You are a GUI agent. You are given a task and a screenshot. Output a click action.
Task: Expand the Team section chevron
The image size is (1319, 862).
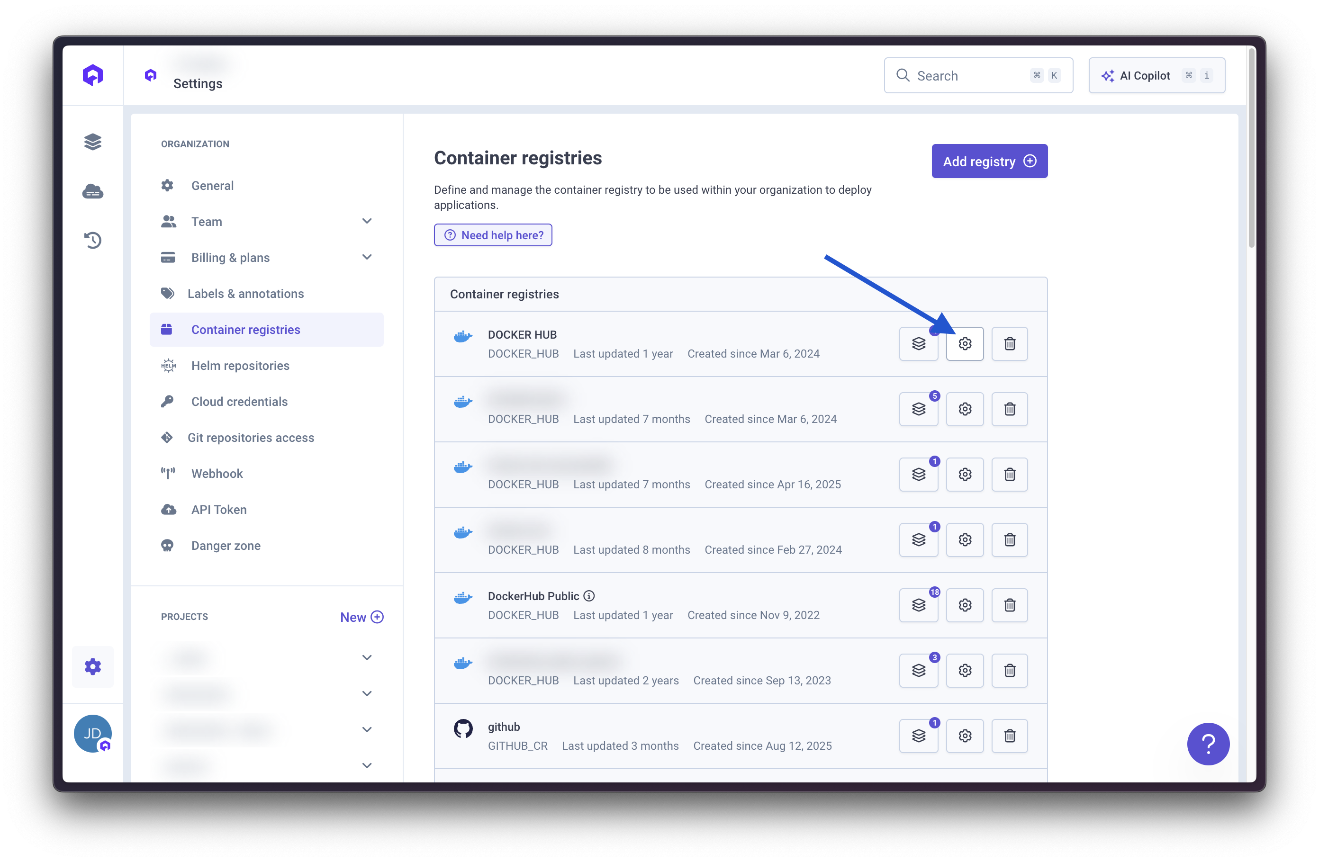[367, 221]
